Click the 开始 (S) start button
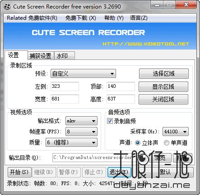This screenshot has width=200, height=195. [x=19, y=172]
